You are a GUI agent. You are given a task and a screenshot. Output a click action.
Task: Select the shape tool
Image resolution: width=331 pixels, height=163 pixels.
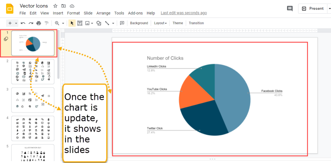point(99,23)
